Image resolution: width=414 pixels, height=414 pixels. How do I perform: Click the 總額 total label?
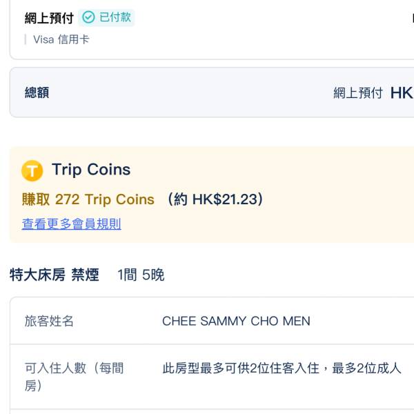tap(37, 92)
